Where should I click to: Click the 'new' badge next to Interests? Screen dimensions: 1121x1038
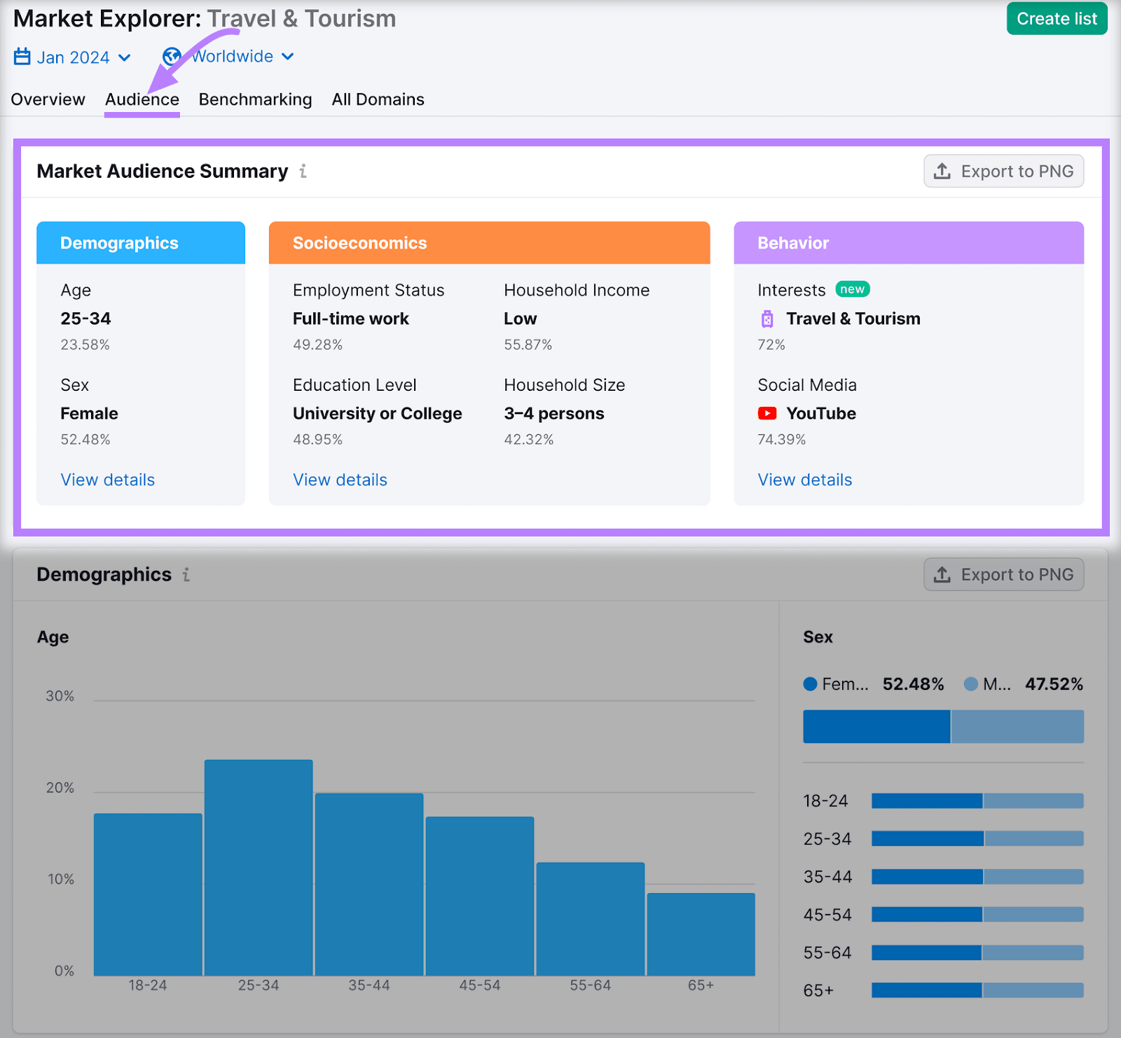point(852,289)
